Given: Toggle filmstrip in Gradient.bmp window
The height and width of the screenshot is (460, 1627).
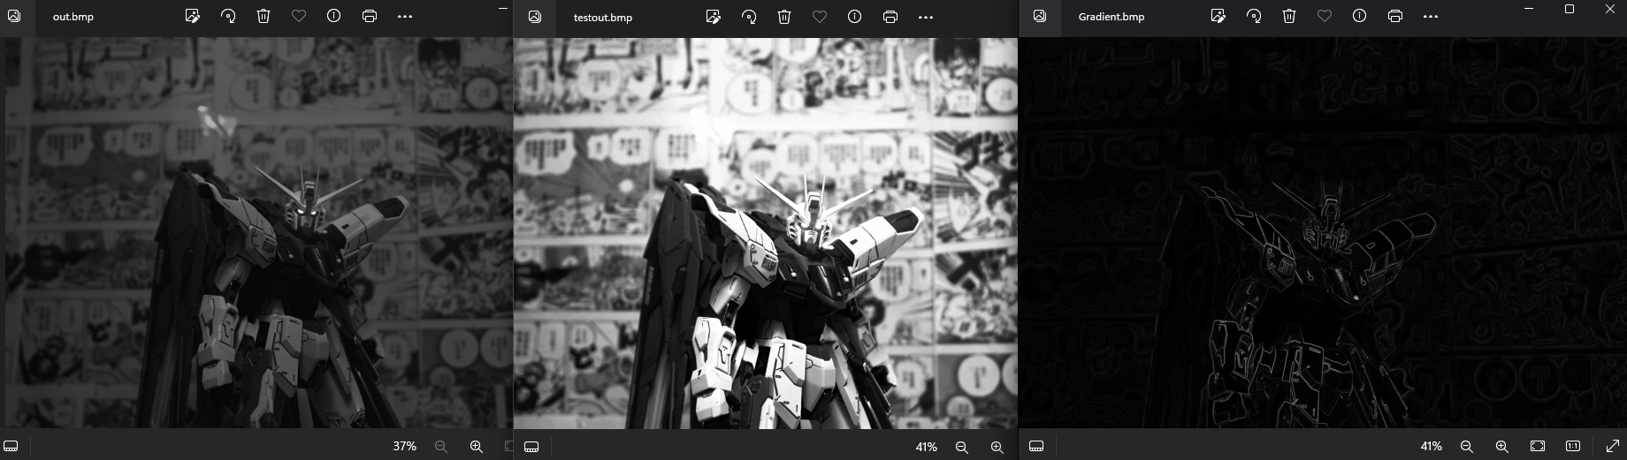Looking at the screenshot, I should click(x=1036, y=446).
